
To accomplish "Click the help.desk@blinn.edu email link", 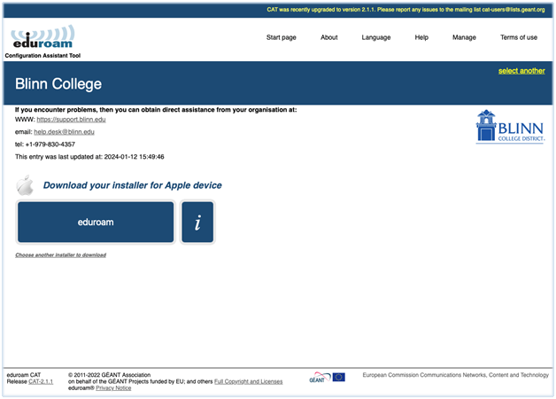I will pos(64,132).
